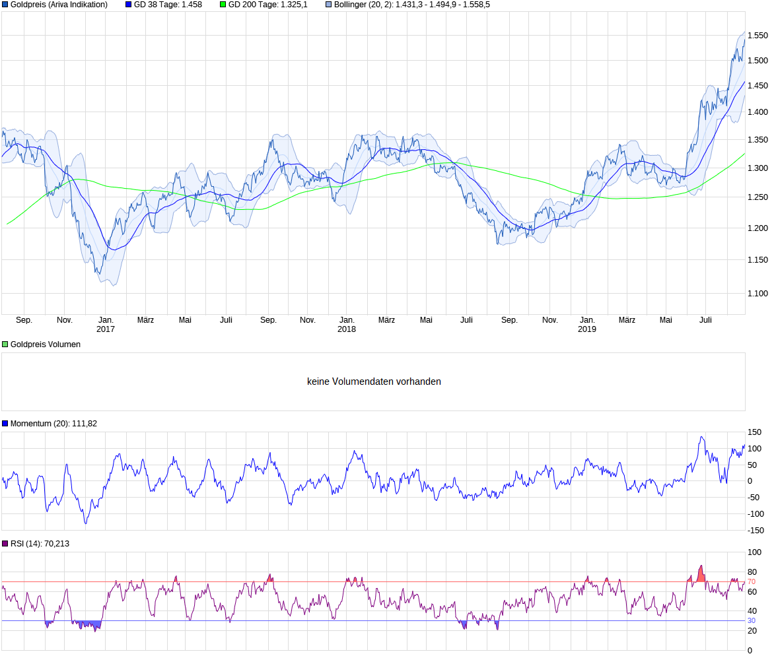This screenshot has width=776, height=658.
Task: Click the Goldpreis Volumen title
Action: [45, 345]
